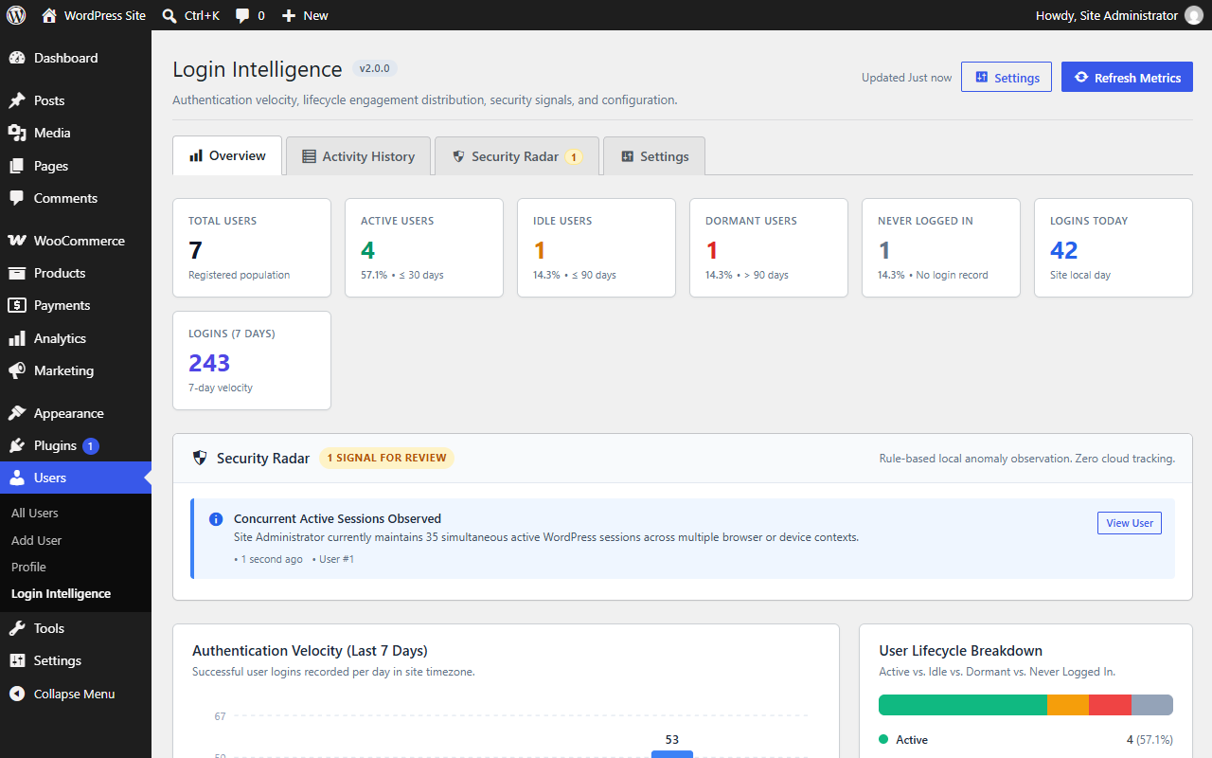The width and height of the screenshot is (1212, 758).
Task: Click the info icon in concurrent sessions alert
Action: pyautogui.click(x=216, y=519)
